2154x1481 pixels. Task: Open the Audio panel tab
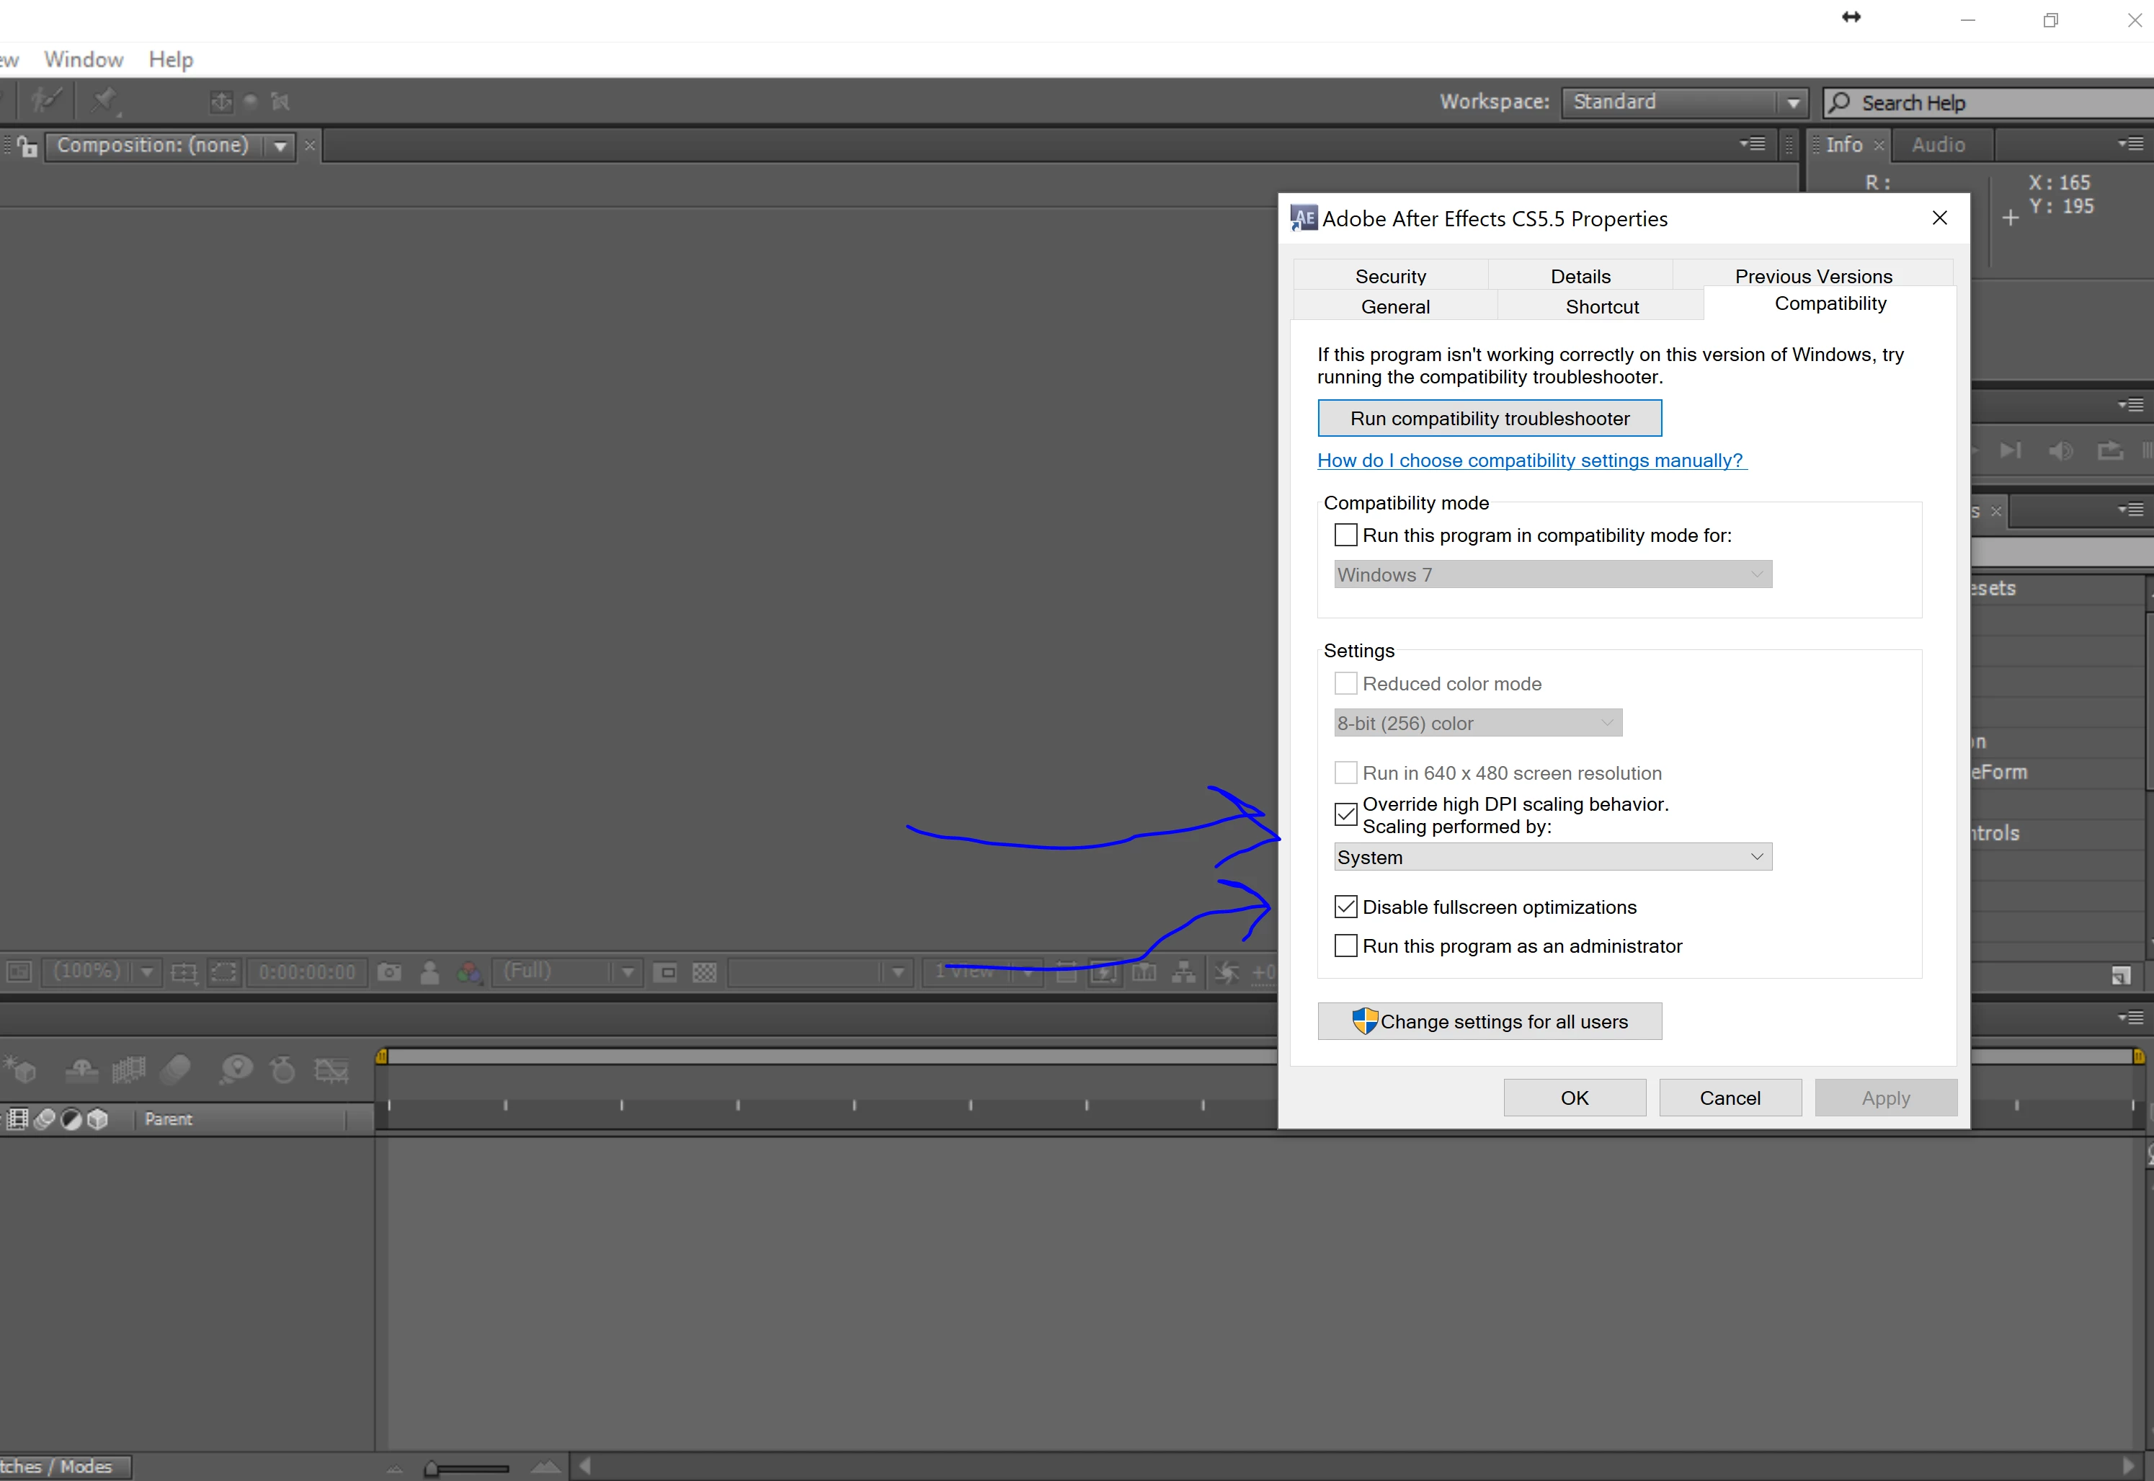click(1938, 145)
